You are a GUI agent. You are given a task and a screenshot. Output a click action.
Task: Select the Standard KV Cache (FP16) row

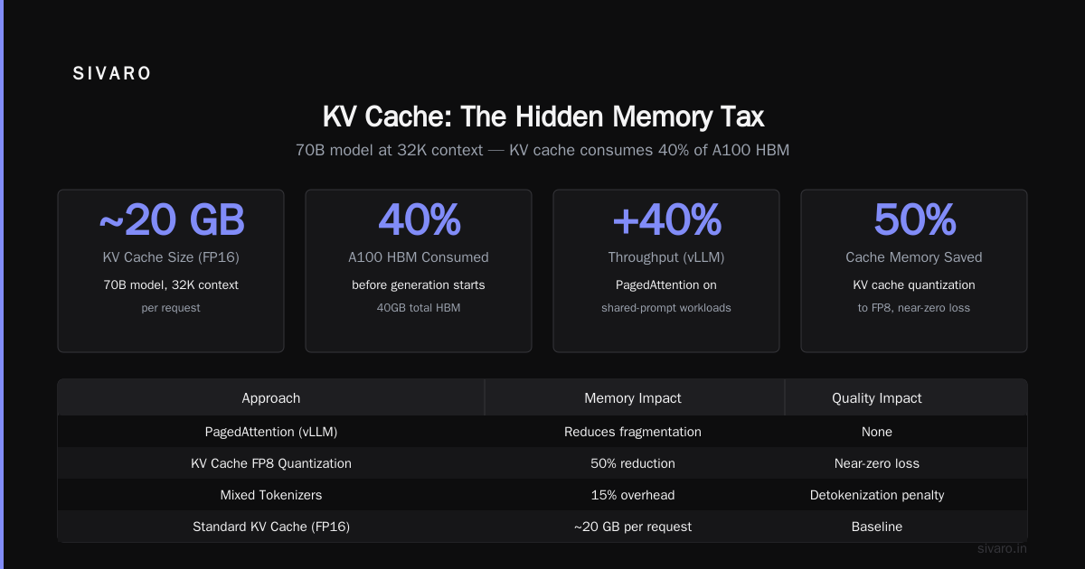click(542, 527)
